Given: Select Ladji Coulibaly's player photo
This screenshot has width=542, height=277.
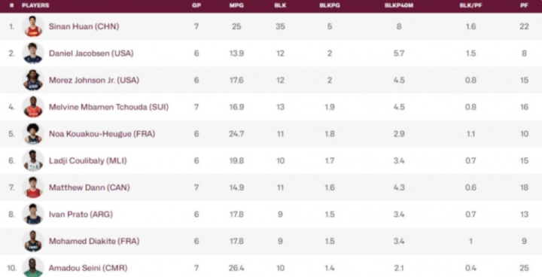Looking at the screenshot, I should pos(33,160).
